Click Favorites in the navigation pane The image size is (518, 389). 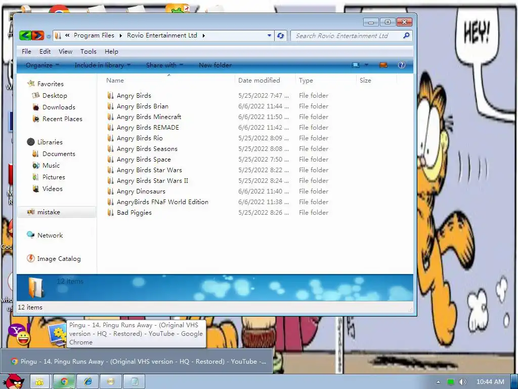(x=50, y=84)
